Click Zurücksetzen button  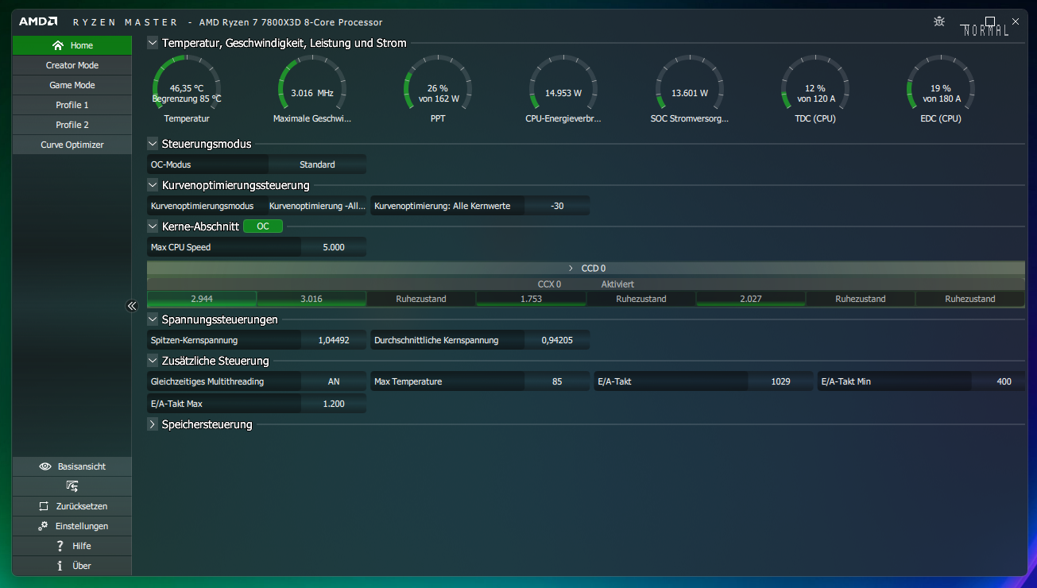coord(72,506)
